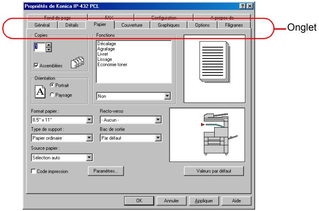Toggle the Assemblées checkbox

[36, 65]
